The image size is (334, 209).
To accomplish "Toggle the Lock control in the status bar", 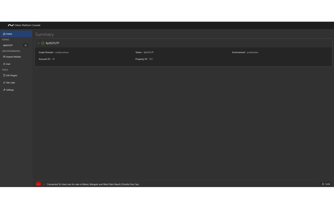I will click(326, 184).
